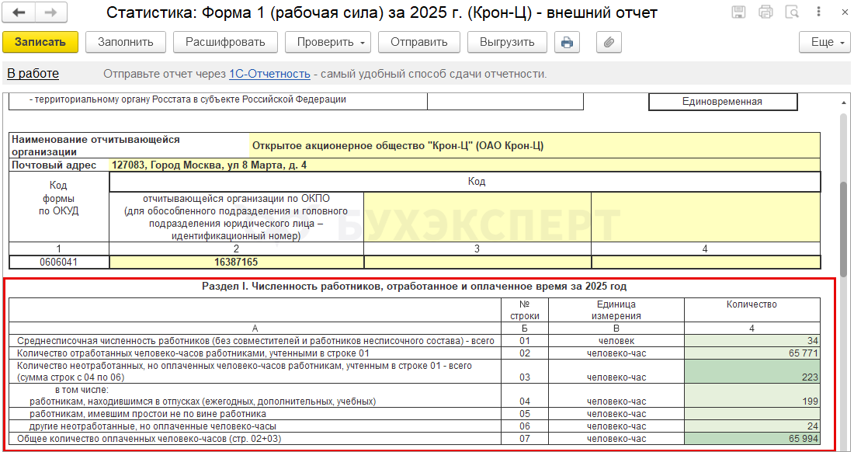Click the Единица измерения column header
The width and height of the screenshot is (854, 452).
pos(616,310)
